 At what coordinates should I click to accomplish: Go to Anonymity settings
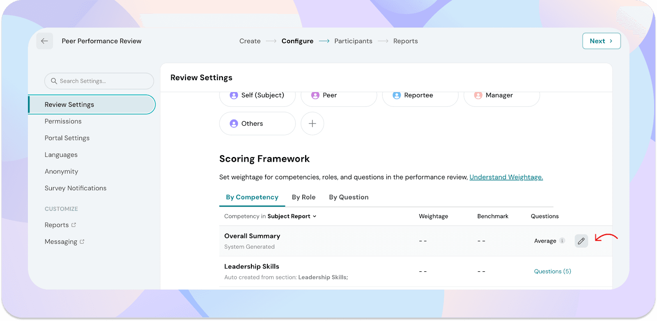pyautogui.click(x=61, y=171)
